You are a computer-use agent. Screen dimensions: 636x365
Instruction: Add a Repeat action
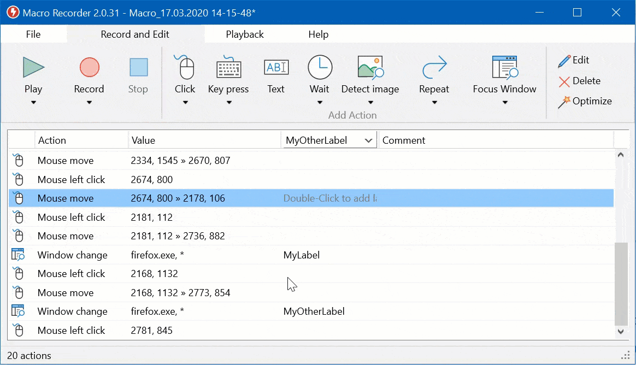[x=434, y=68]
